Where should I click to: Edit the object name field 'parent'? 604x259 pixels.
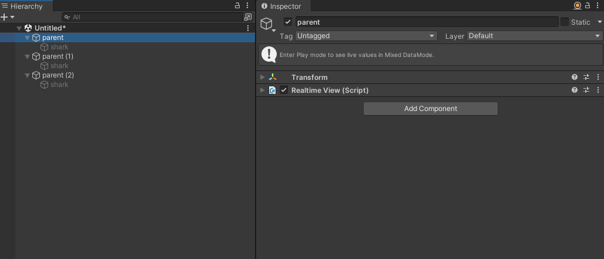[427, 22]
